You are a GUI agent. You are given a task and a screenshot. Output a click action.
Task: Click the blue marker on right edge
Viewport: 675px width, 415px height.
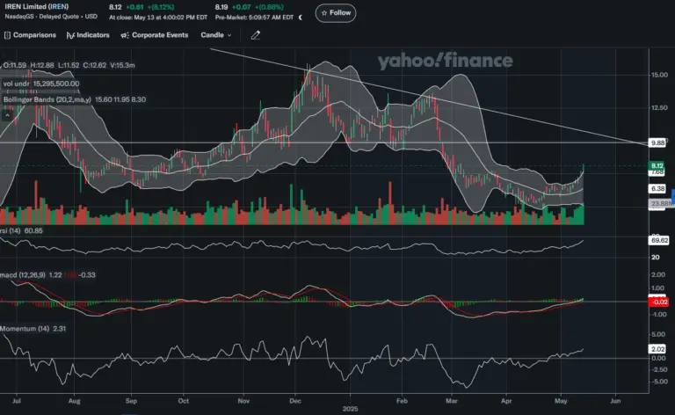[x=673, y=197]
